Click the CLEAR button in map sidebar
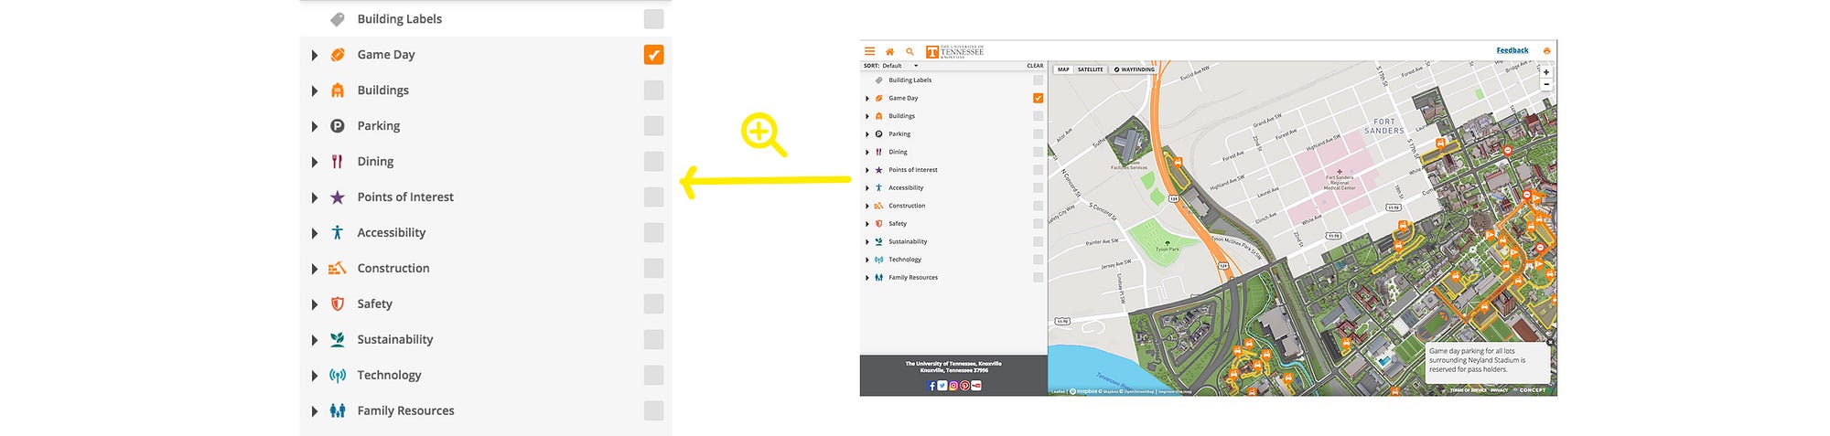This screenshot has height=436, width=1830. coord(1035,66)
